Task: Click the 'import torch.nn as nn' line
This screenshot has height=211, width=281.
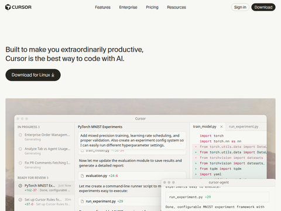Action: tap(221, 141)
